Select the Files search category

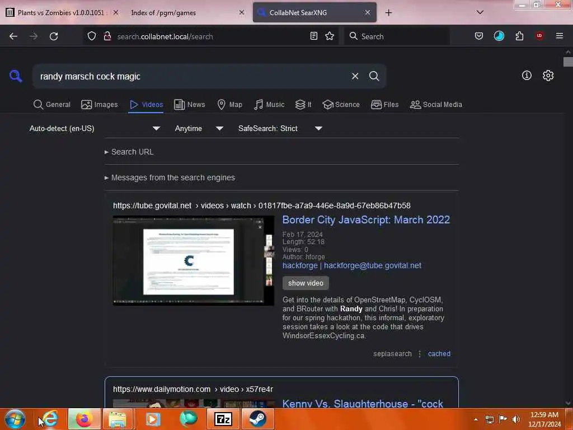point(385,105)
